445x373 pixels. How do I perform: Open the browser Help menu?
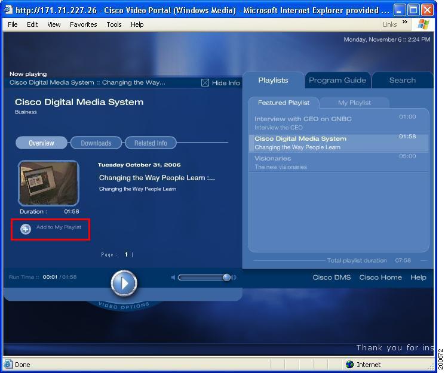click(137, 24)
